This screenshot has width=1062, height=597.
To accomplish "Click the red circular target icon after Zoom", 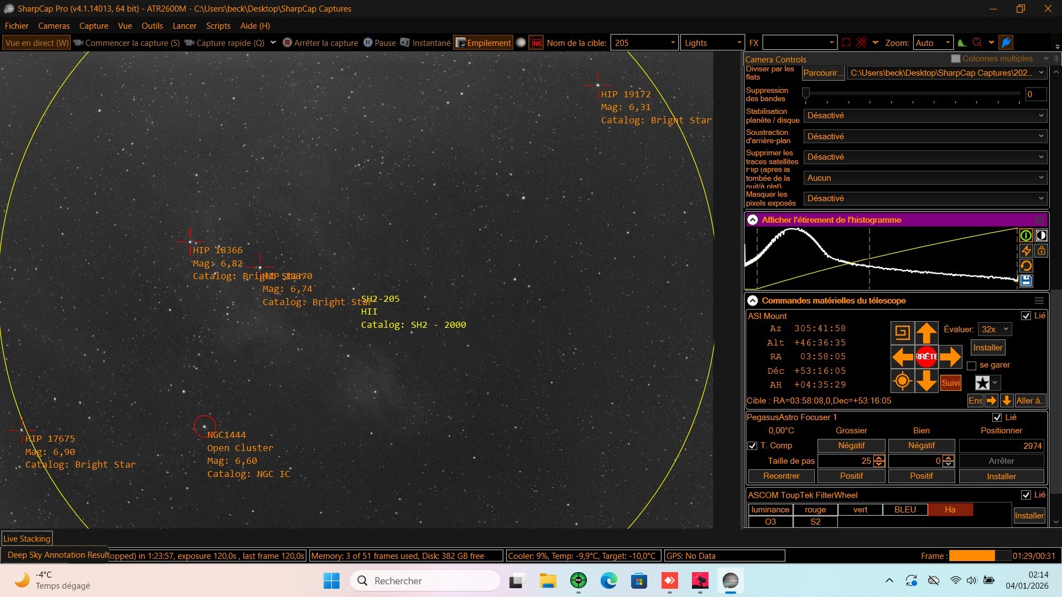I will click(x=977, y=43).
